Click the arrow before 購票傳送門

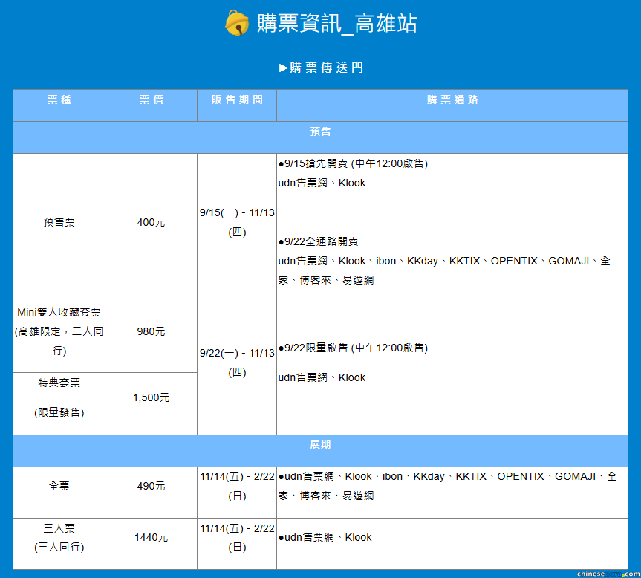point(283,68)
